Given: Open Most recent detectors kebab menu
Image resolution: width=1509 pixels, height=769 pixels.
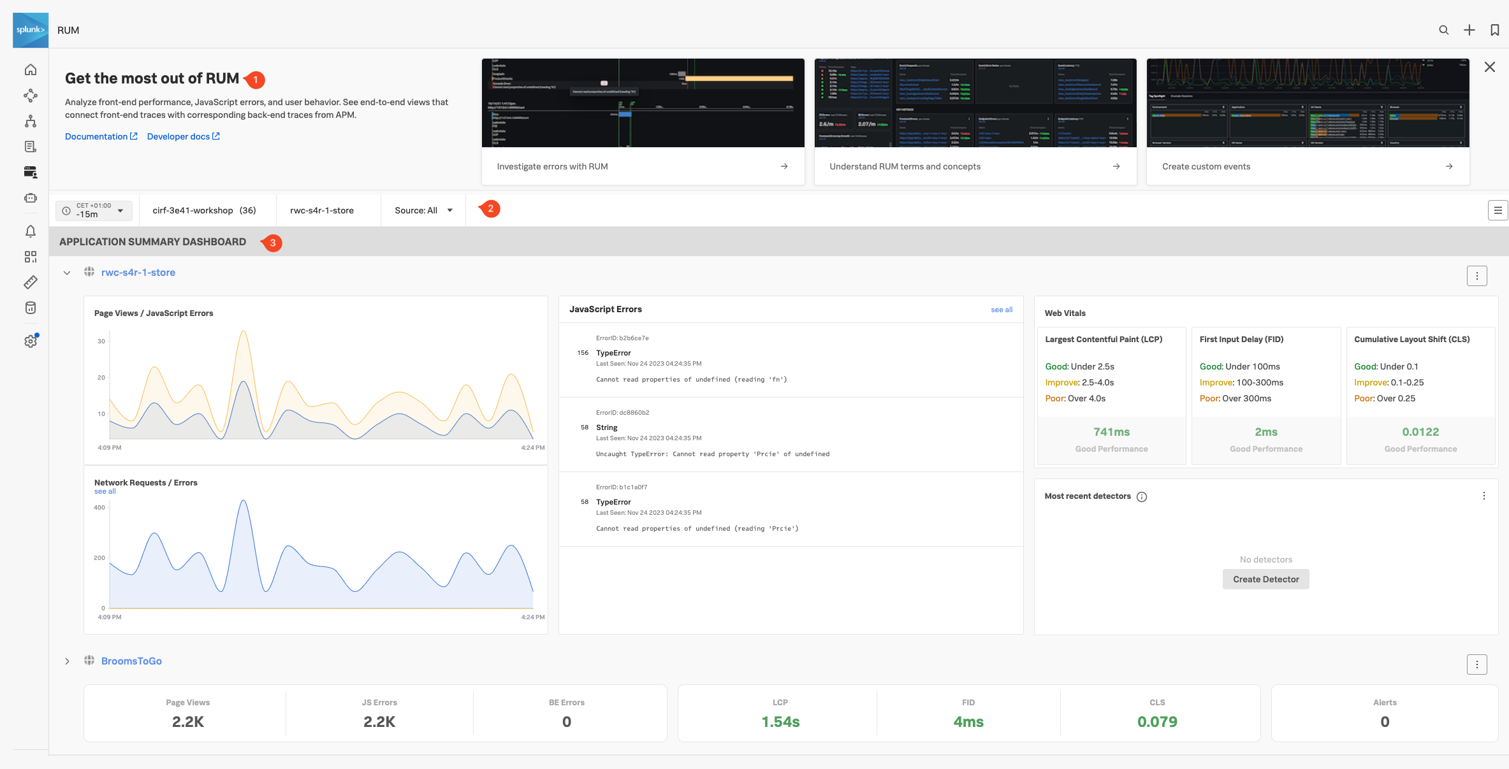Looking at the screenshot, I should click(1484, 496).
